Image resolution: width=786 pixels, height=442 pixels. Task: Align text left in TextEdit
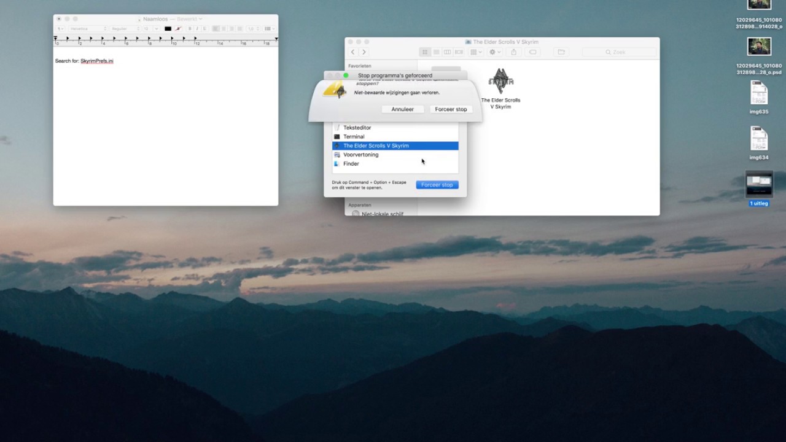coord(216,29)
